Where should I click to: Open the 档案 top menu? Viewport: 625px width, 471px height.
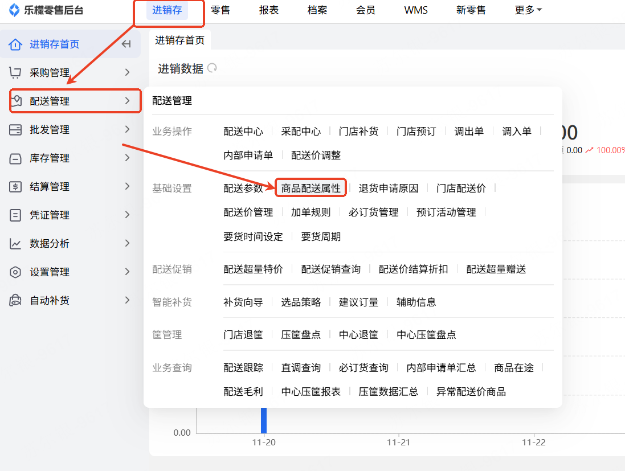(x=317, y=10)
